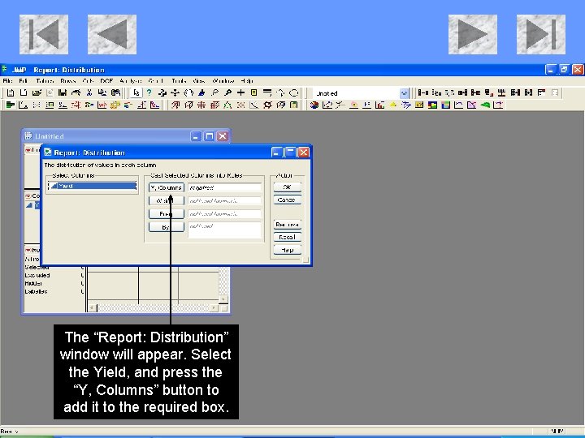Click the Cut scissors icon
Screen dimensions: 585x438
tap(89, 92)
